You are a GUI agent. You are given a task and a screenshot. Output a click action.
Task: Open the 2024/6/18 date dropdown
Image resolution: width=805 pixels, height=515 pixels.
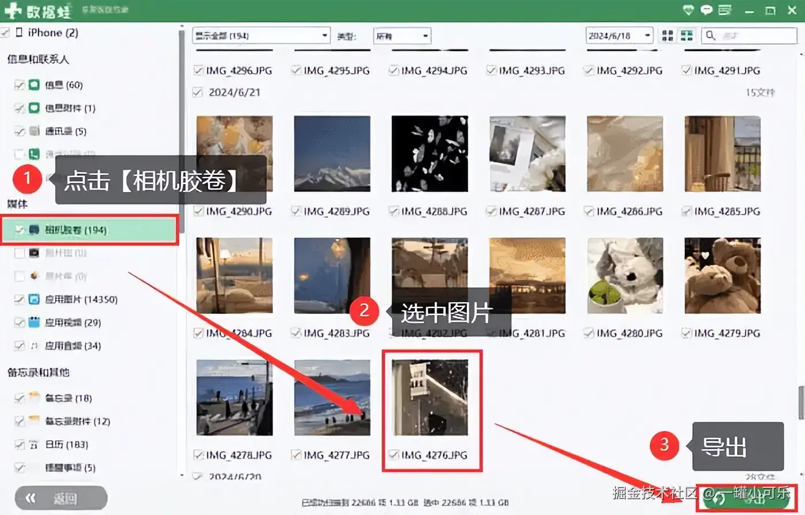point(619,36)
